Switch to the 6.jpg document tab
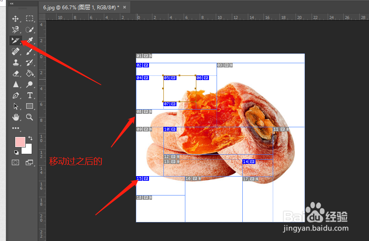The image size is (369, 241). pos(81,8)
